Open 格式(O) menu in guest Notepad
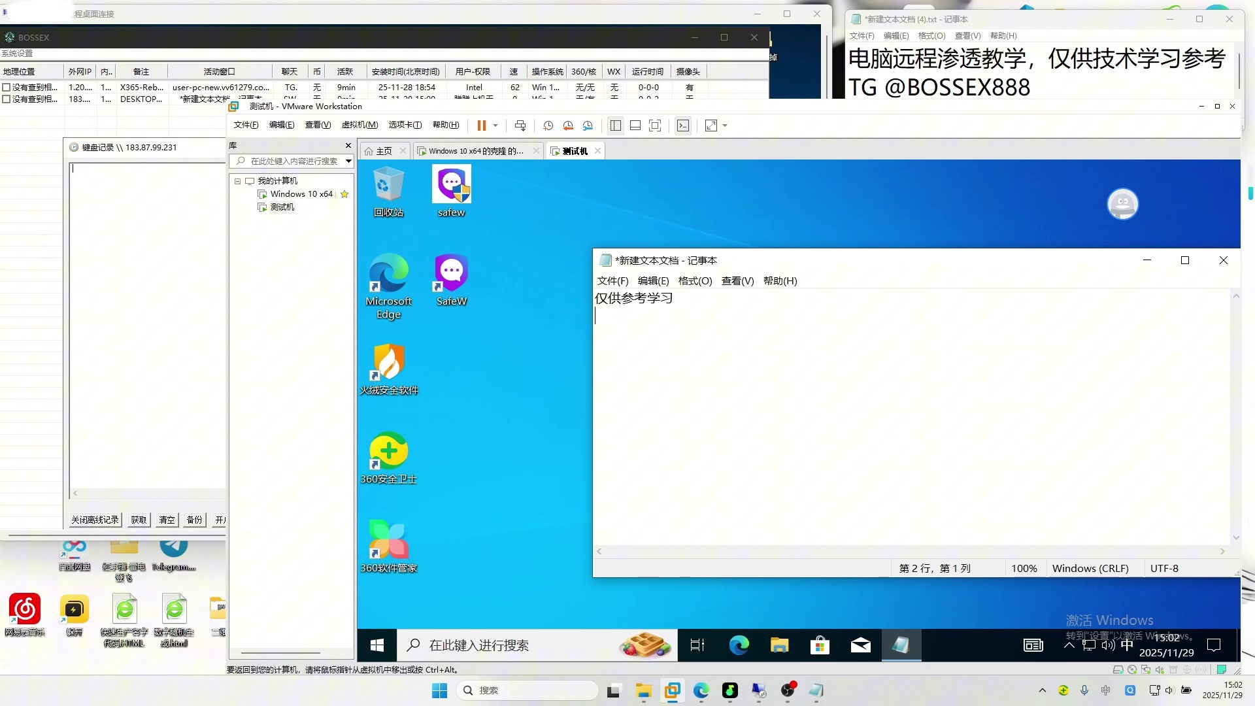This screenshot has width=1255, height=706. tap(695, 280)
